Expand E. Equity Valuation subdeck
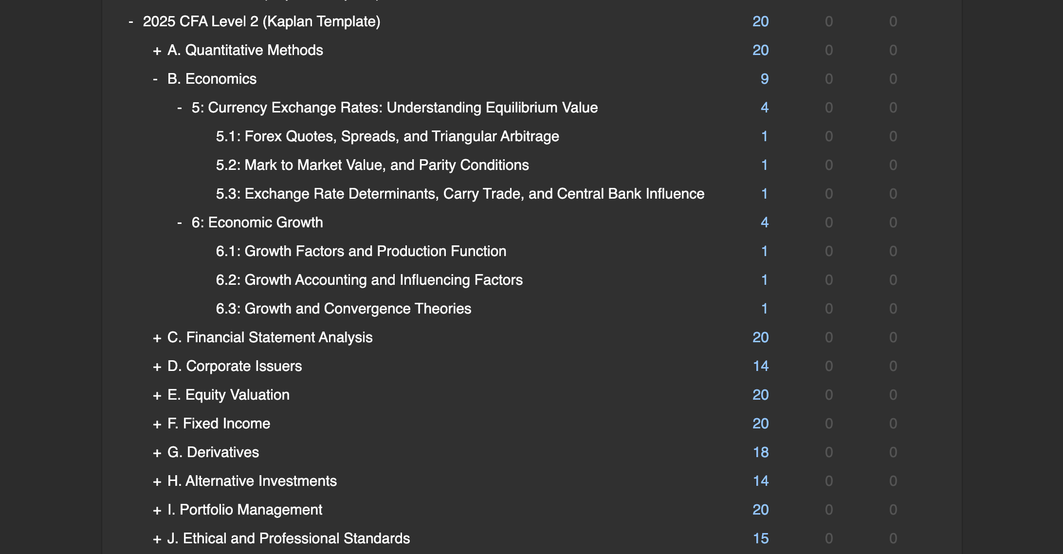 tap(157, 395)
